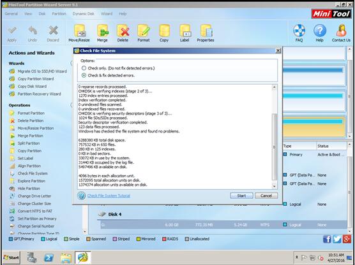Viewport: 355px width, 265px height.
Task: Click the Label toolbar icon
Action: pos(185,31)
